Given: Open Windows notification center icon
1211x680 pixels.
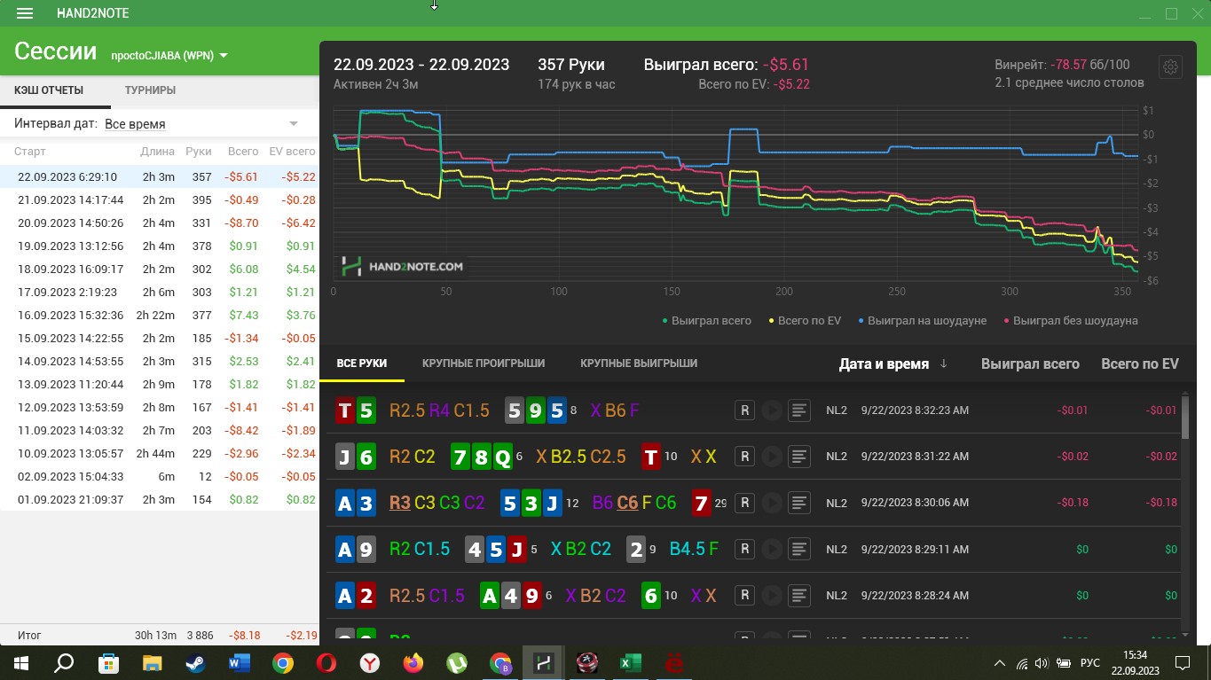Looking at the screenshot, I should click(1182, 662).
